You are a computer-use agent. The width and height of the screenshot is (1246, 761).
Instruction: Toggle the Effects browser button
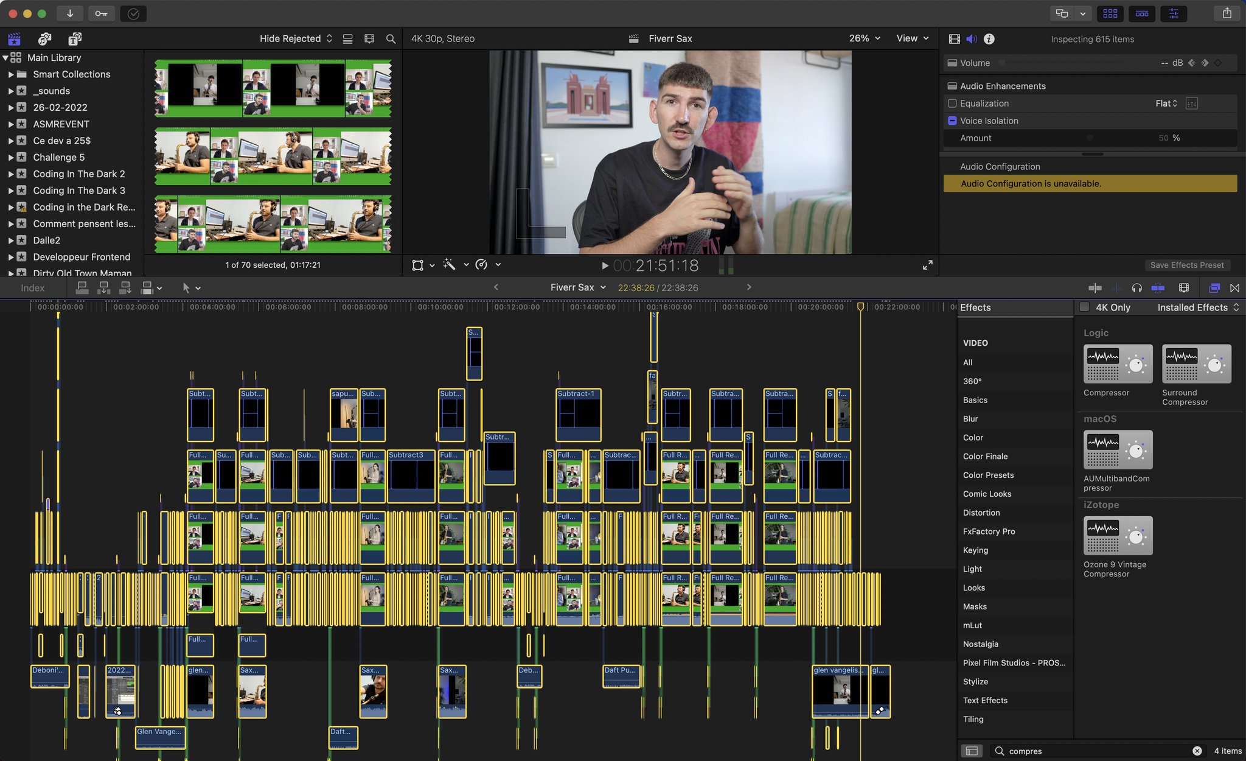coord(1214,287)
